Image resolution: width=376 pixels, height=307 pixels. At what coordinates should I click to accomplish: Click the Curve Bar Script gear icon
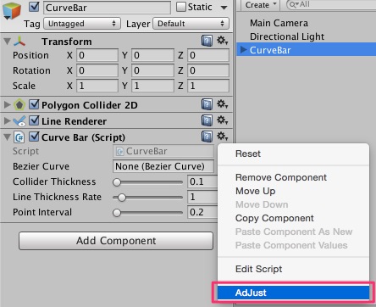(x=222, y=137)
